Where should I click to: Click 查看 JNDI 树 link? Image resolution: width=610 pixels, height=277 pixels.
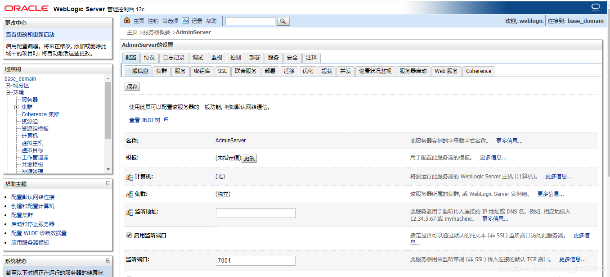click(x=144, y=120)
